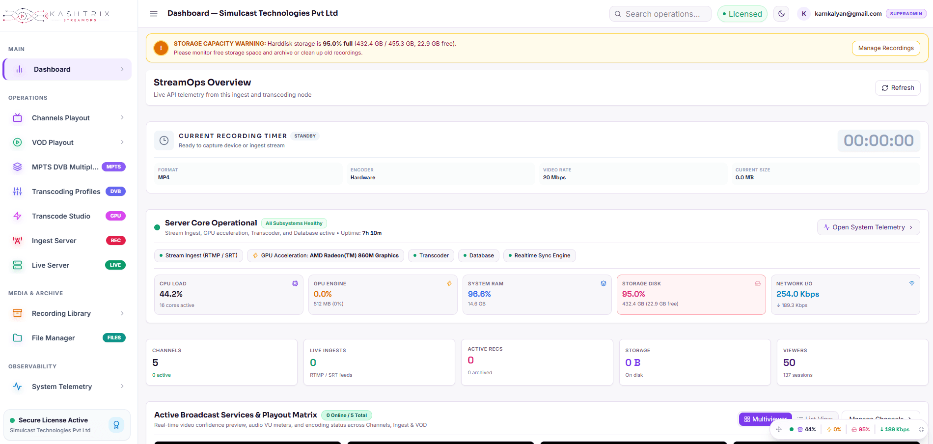Open the user avatar K
Screen dimensions: 933x444
(804, 14)
